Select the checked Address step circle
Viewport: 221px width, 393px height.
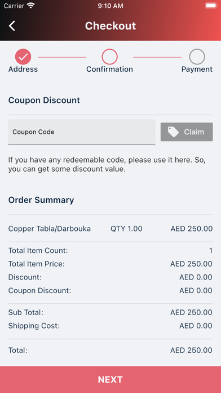click(23, 57)
